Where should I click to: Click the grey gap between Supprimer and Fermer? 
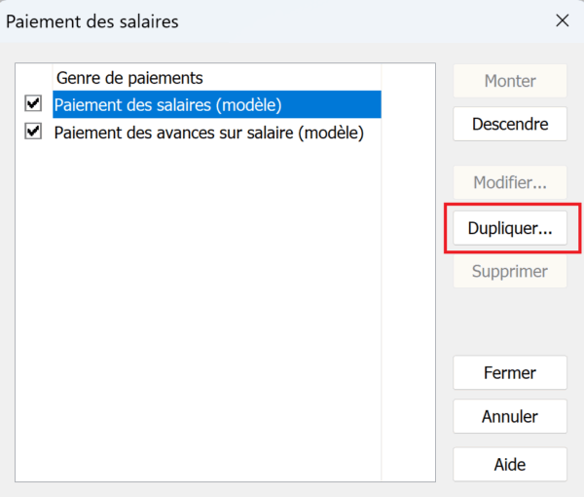[510, 322]
